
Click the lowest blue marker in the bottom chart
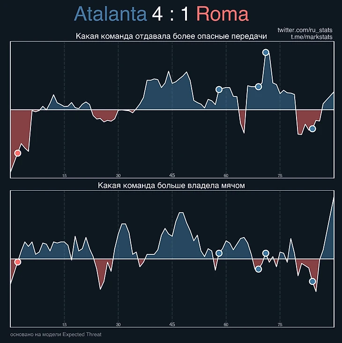(312, 282)
